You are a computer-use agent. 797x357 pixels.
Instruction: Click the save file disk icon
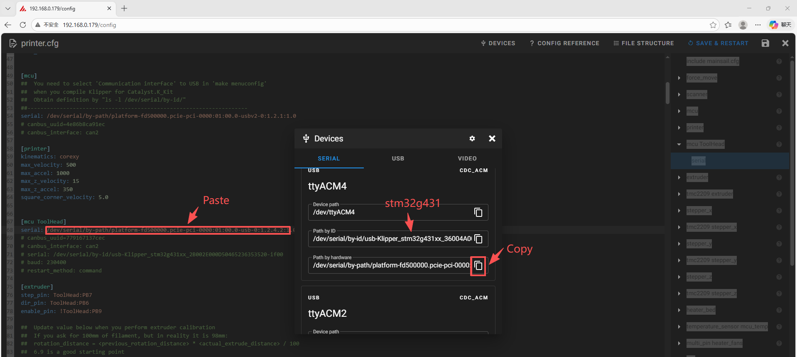tap(765, 43)
